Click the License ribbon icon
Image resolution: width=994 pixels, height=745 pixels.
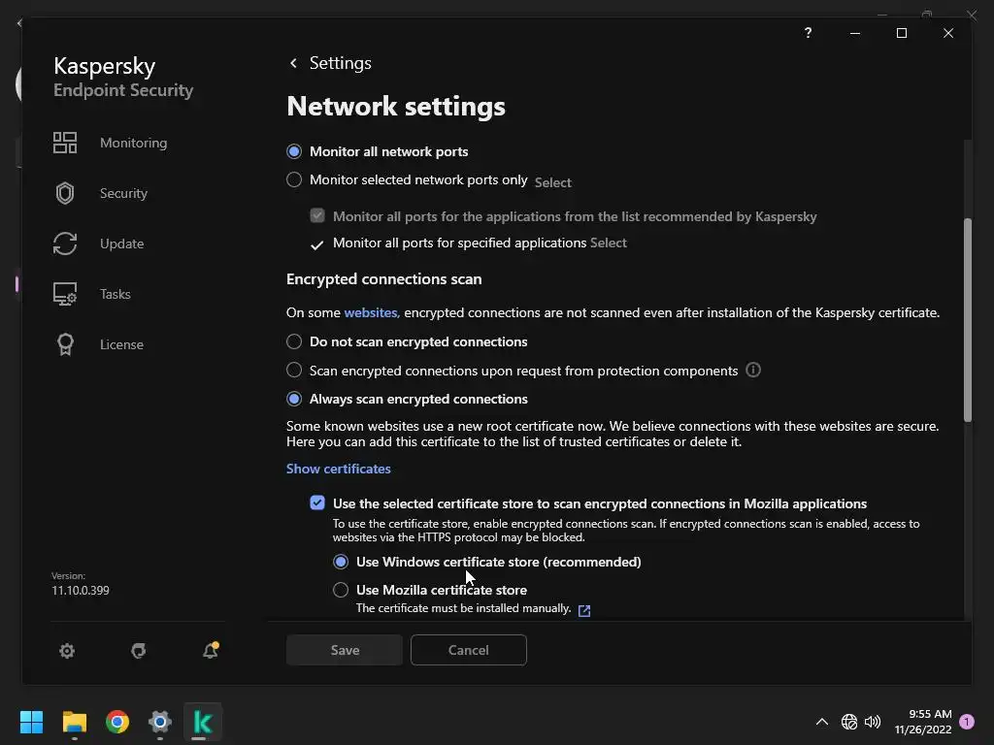click(x=65, y=344)
